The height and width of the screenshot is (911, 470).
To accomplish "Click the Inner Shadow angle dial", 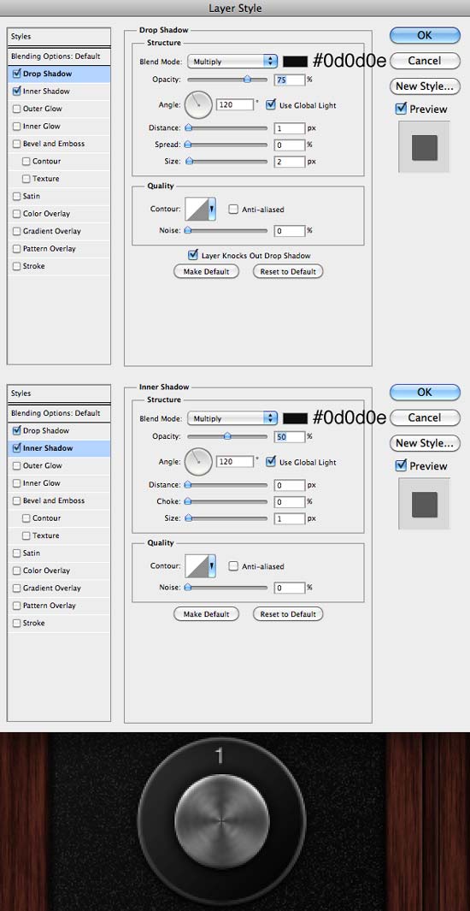I will [x=199, y=462].
